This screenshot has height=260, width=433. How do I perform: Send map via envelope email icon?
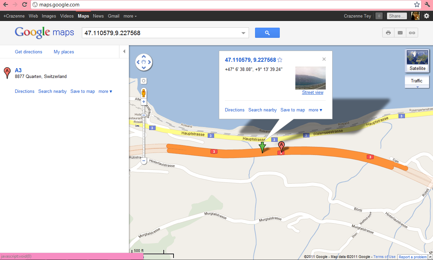point(400,33)
